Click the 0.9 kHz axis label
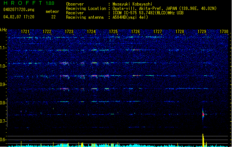This screenshot has width=232, height=147. coord(3,85)
